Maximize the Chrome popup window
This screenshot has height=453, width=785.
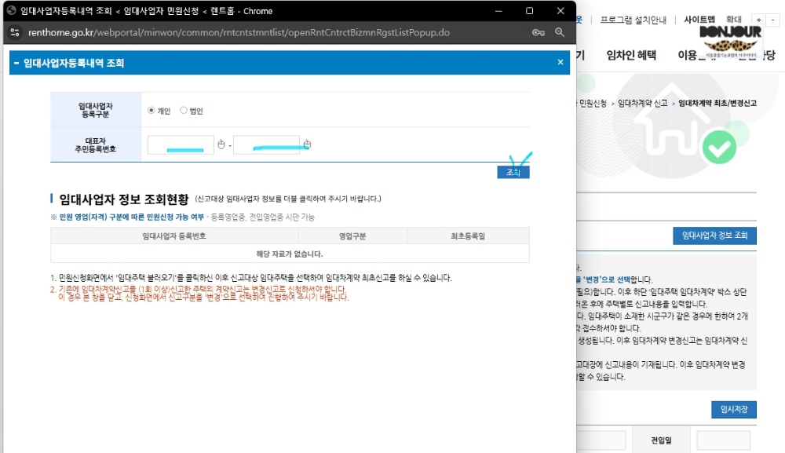530,11
